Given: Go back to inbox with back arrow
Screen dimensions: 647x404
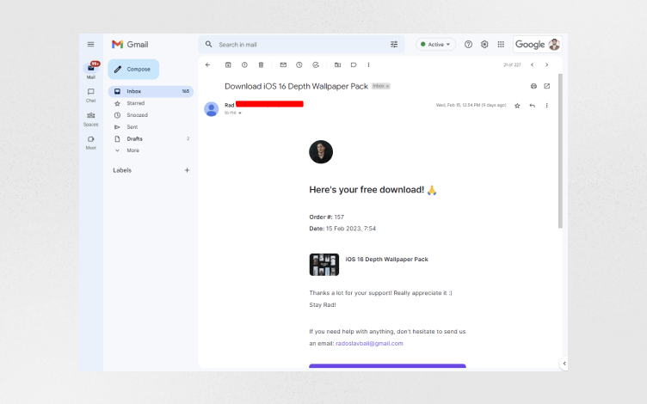Looking at the screenshot, I should (208, 64).
